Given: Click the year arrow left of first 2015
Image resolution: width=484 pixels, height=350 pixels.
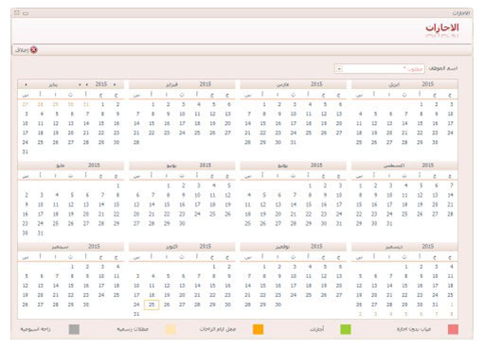Looking at the screenshot, I should (x=87, y=84).
